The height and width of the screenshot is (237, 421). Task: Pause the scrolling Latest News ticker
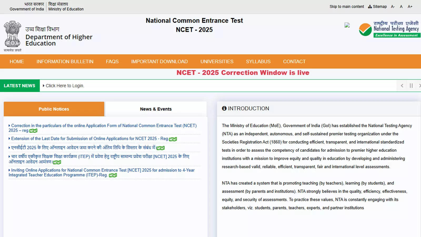pyautogui.click(x=411, y=86)
